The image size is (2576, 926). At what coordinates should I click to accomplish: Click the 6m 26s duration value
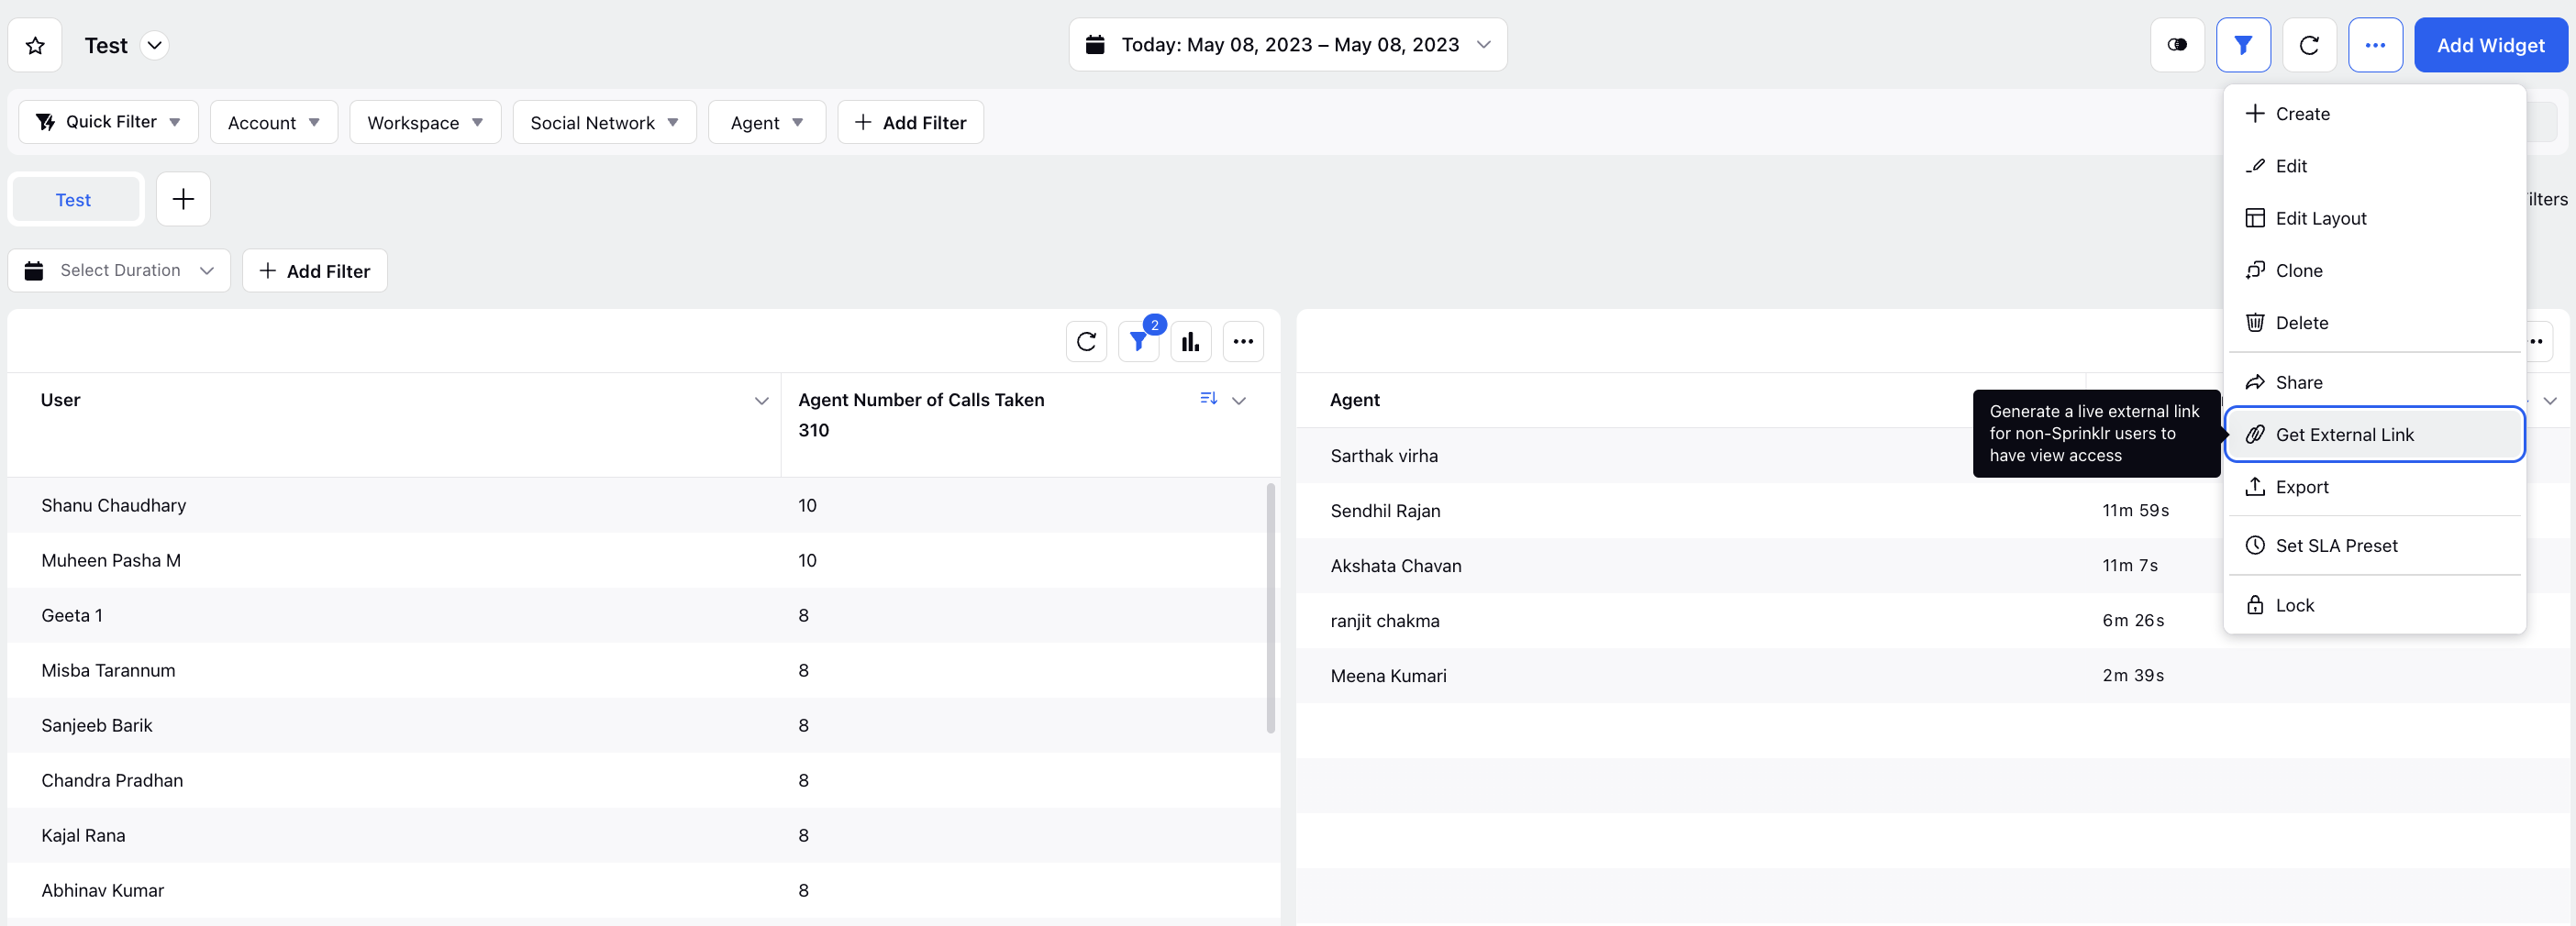(x=2133, y=621)
